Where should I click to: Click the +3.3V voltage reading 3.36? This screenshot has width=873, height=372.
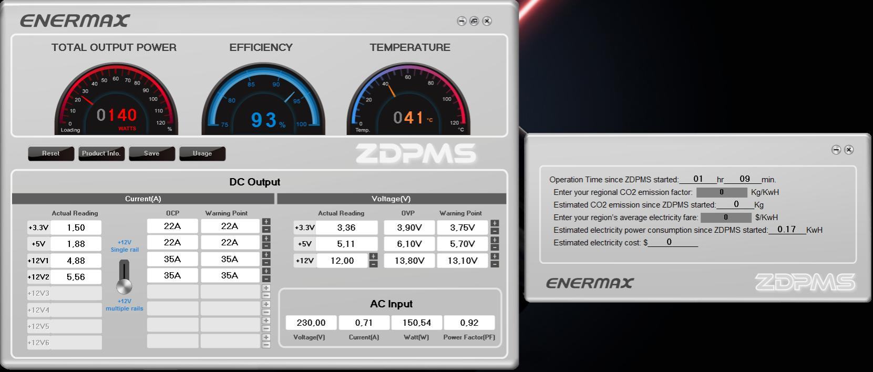346,228
